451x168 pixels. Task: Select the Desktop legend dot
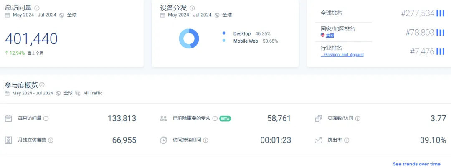pyautogui.click(x=224, y=33)
